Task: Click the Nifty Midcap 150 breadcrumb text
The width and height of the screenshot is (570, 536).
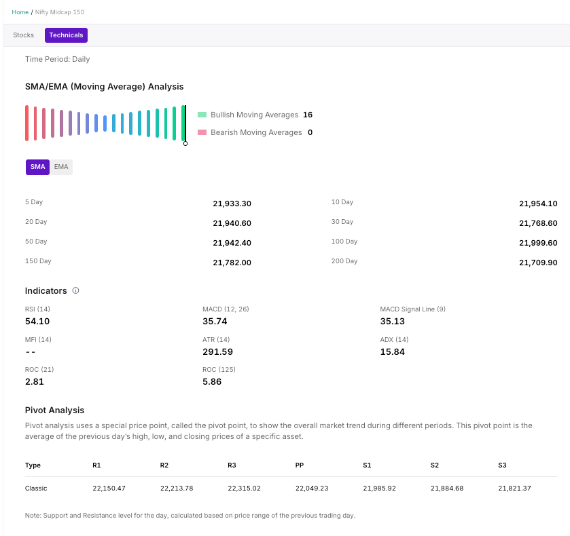Action: (x=59, y=12)
